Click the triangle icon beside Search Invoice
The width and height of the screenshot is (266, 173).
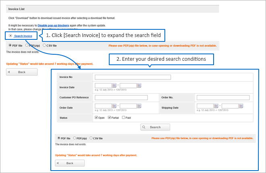tap(10, 36)
